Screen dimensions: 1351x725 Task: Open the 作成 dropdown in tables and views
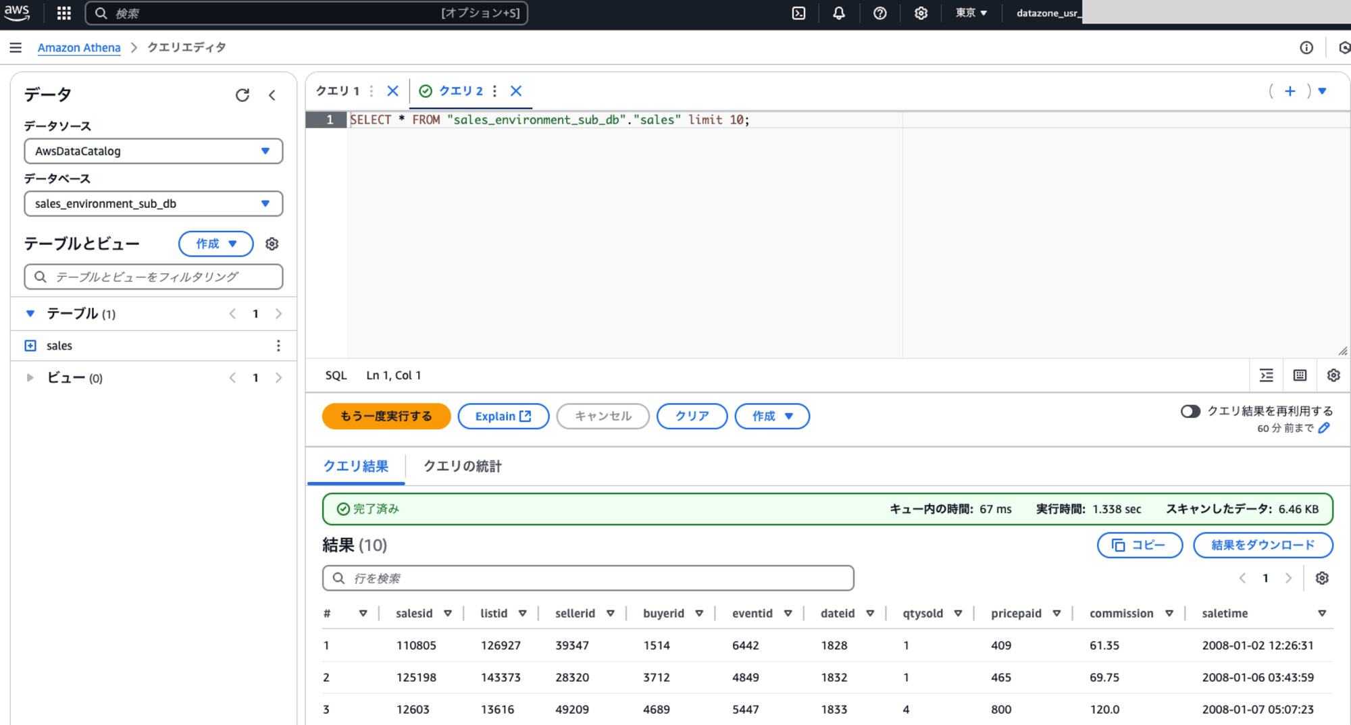tap(216, 244)
